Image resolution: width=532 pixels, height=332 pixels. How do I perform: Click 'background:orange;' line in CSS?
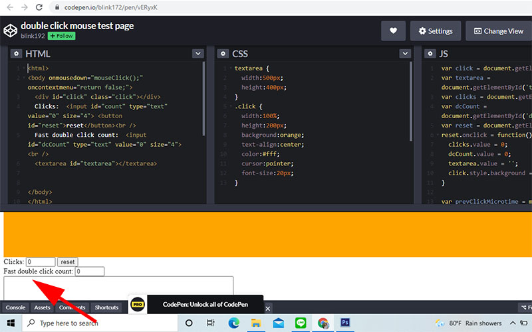click(273, 135)
